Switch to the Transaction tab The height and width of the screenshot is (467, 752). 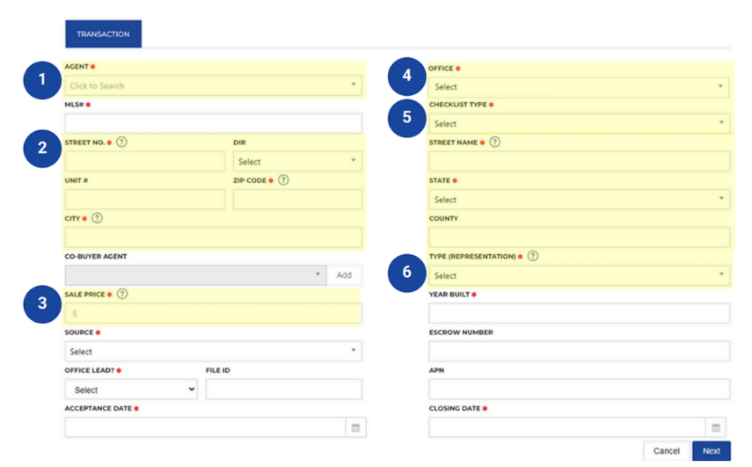(103, 34)
